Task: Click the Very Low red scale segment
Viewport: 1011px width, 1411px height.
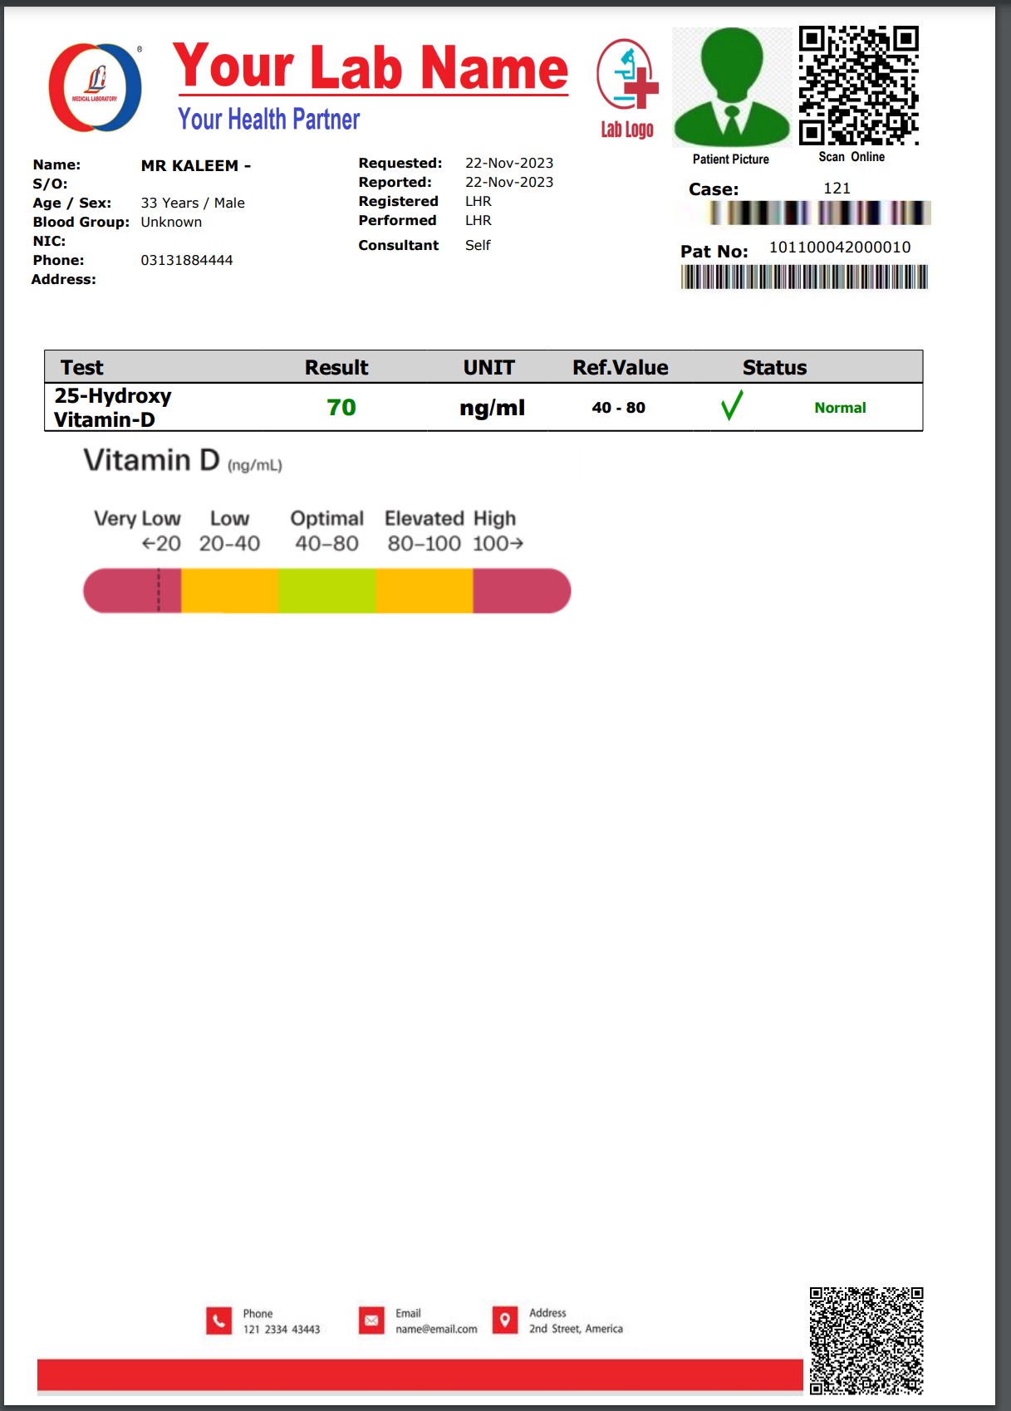Action: [x=133, y=590]
